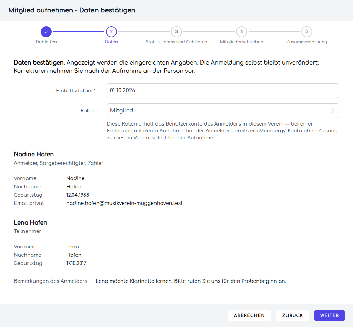Image resolution: width=353 pixels, height=327 pixels.
Task: Click the Status, Teams und Gebühren label
Action: [x=176, y=42]
